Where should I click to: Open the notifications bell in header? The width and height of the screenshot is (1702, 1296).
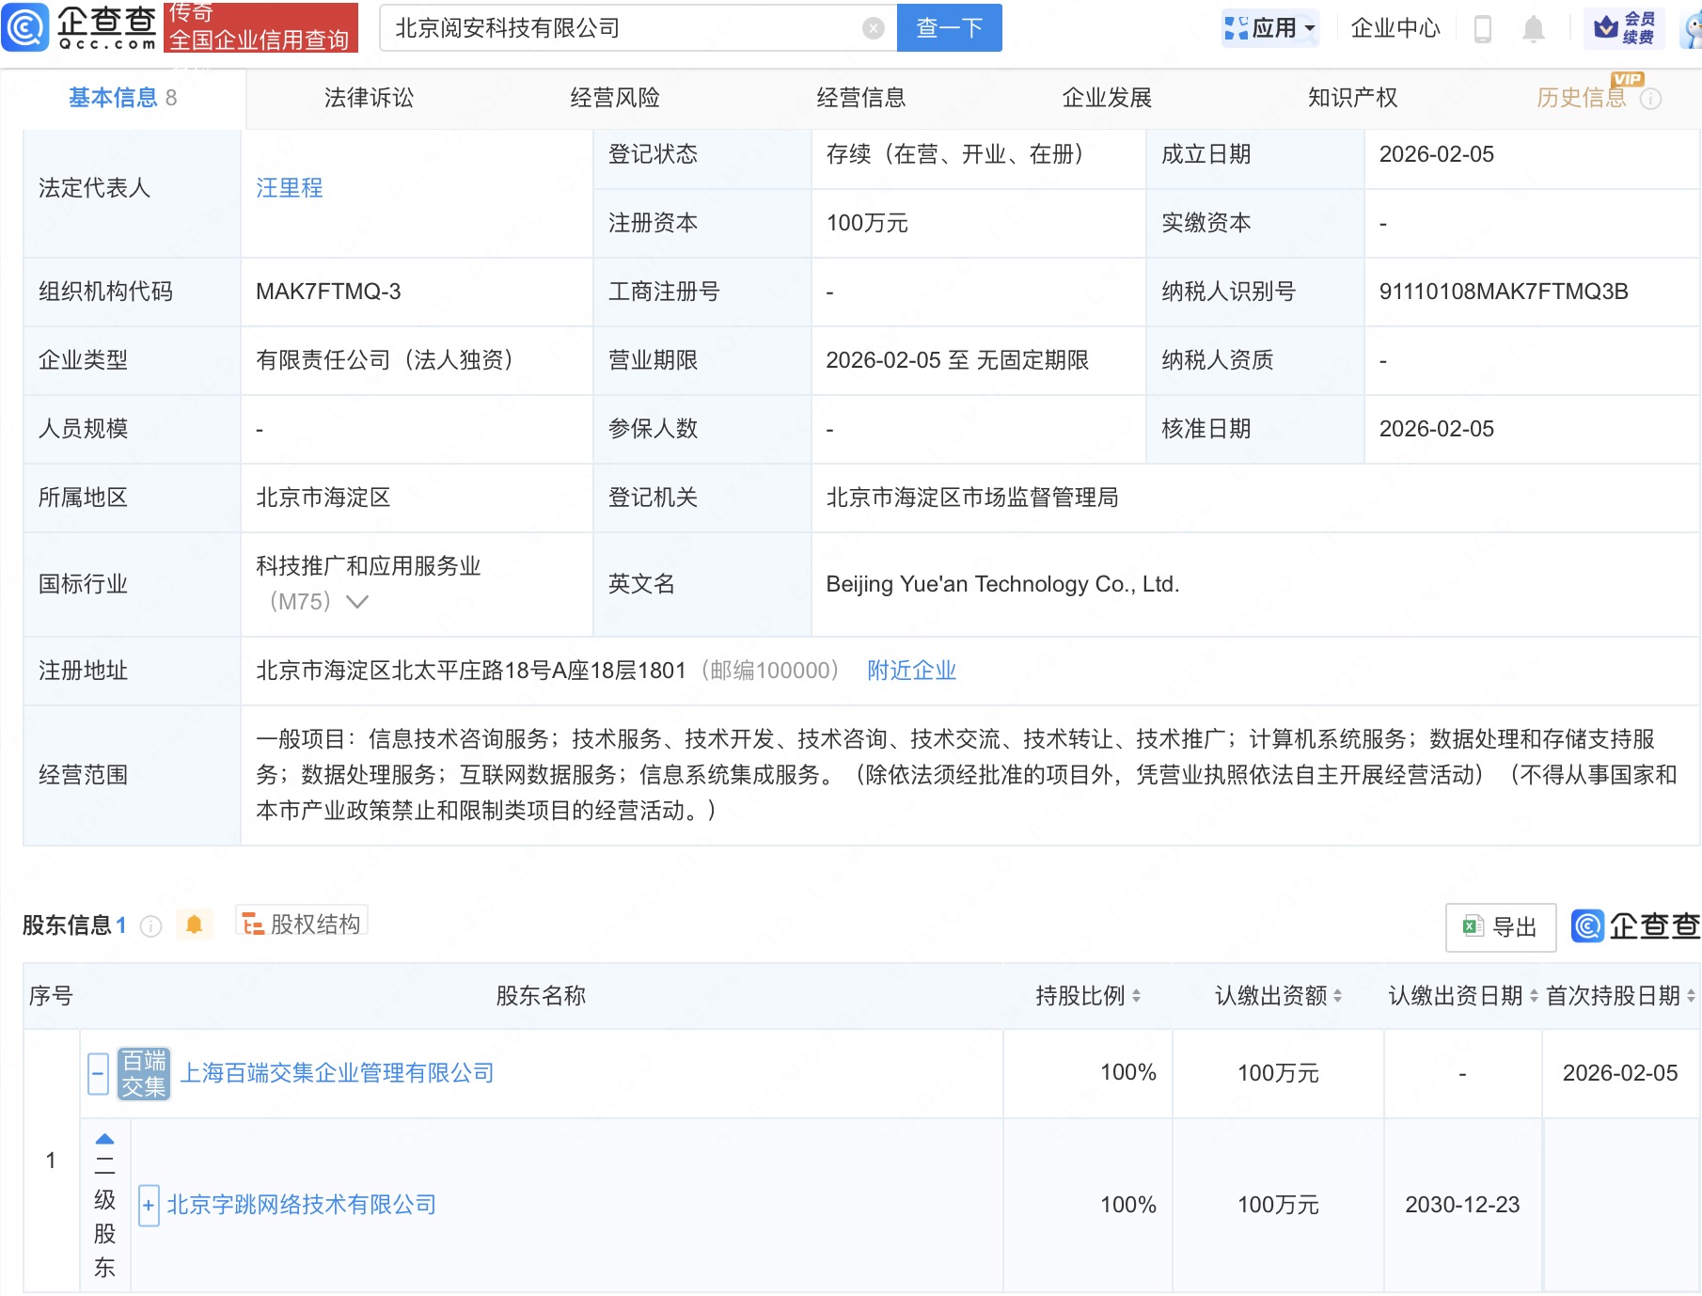point(1533,29)
